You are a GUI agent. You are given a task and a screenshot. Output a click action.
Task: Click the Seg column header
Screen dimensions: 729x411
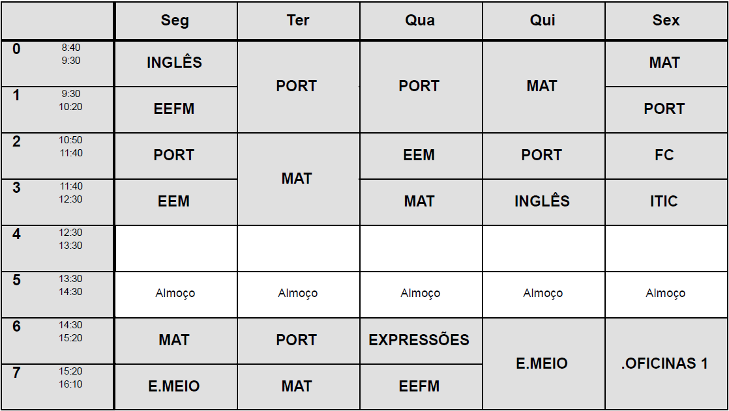(175, 21)
